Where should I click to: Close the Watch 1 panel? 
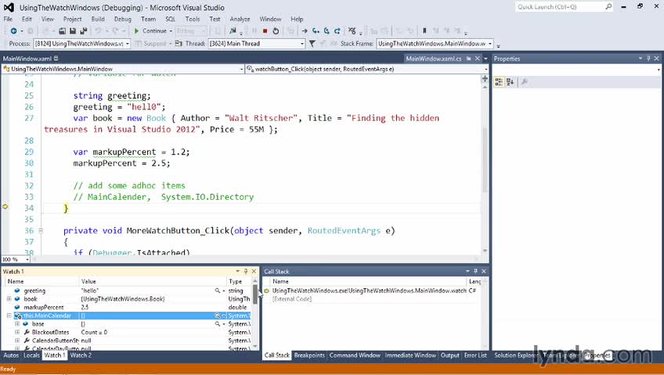tap(254, 271)
